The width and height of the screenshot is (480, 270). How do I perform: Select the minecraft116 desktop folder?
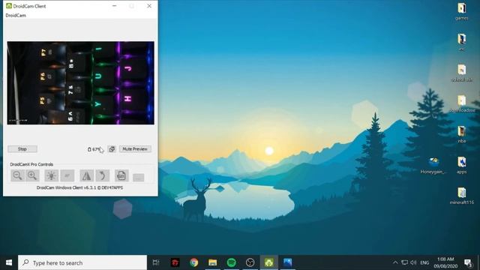coord(462,196)
